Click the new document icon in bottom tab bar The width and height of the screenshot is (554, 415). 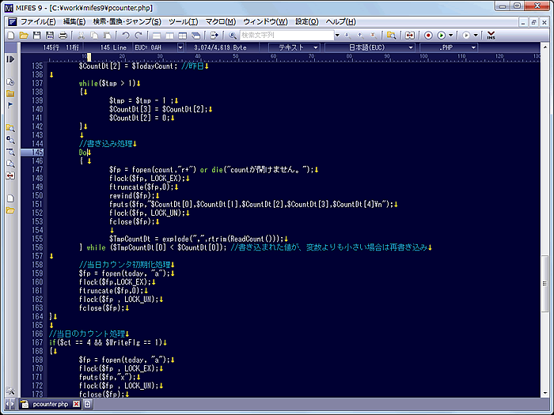click(x=88, y=404)
